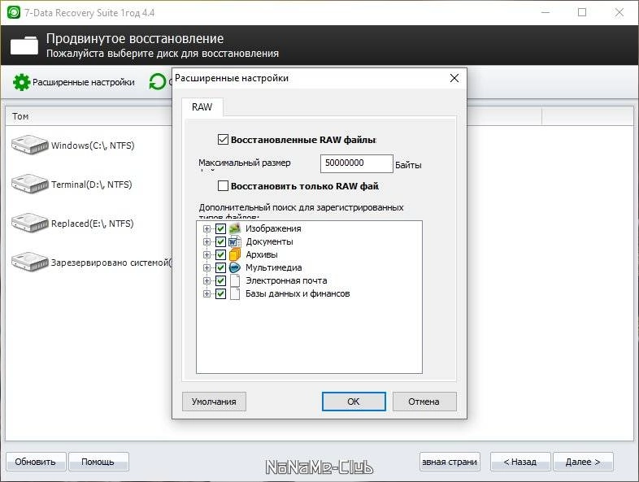
Task: Click the Документы label in tree
Action: point(269,241)
